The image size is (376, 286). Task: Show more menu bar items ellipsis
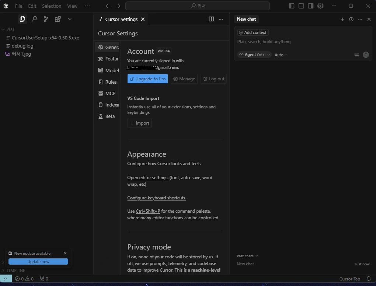click(x=87, y=6)
